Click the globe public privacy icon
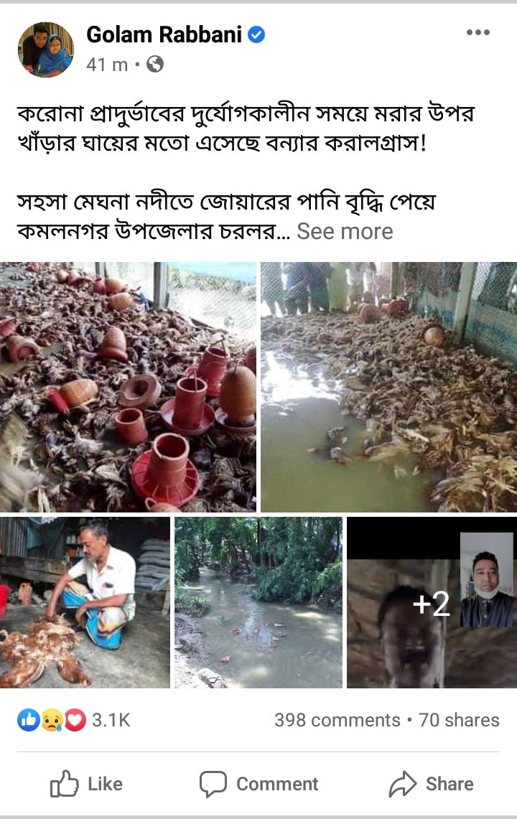The height and width of the screenshot is (819, 517). [154, 65]
